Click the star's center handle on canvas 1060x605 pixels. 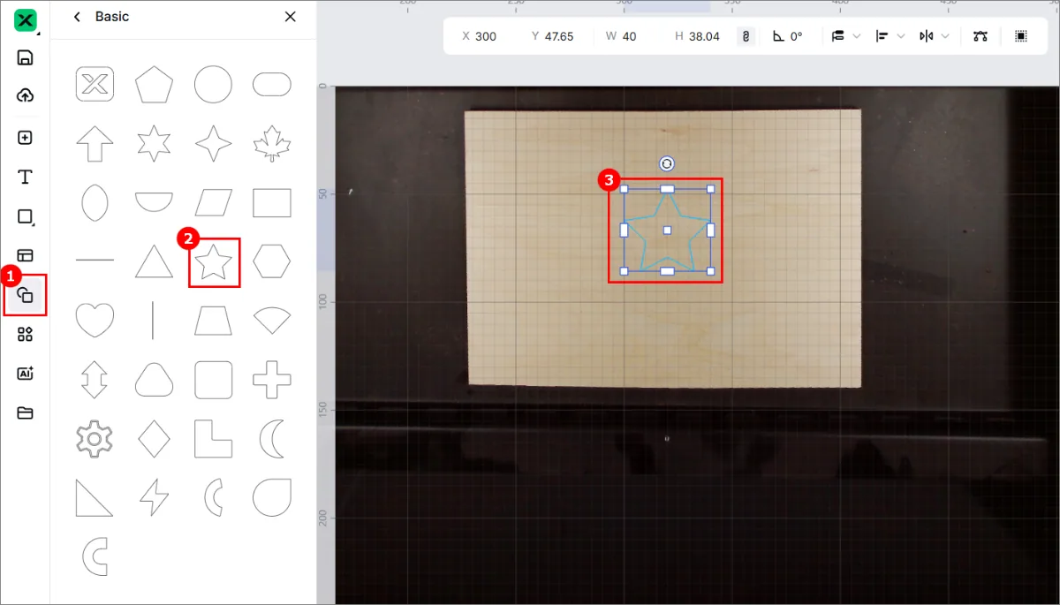(x=667, y=231)
